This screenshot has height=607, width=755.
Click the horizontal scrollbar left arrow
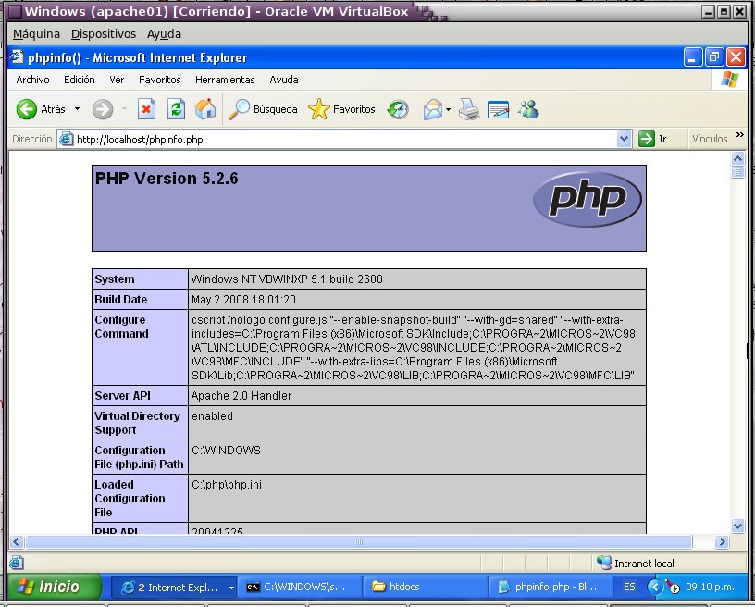tap(17, 542)
